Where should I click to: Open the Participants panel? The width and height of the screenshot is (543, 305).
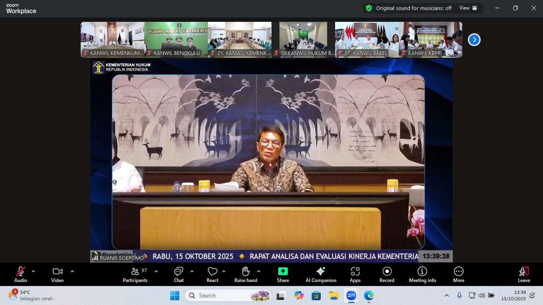(135, 274)
